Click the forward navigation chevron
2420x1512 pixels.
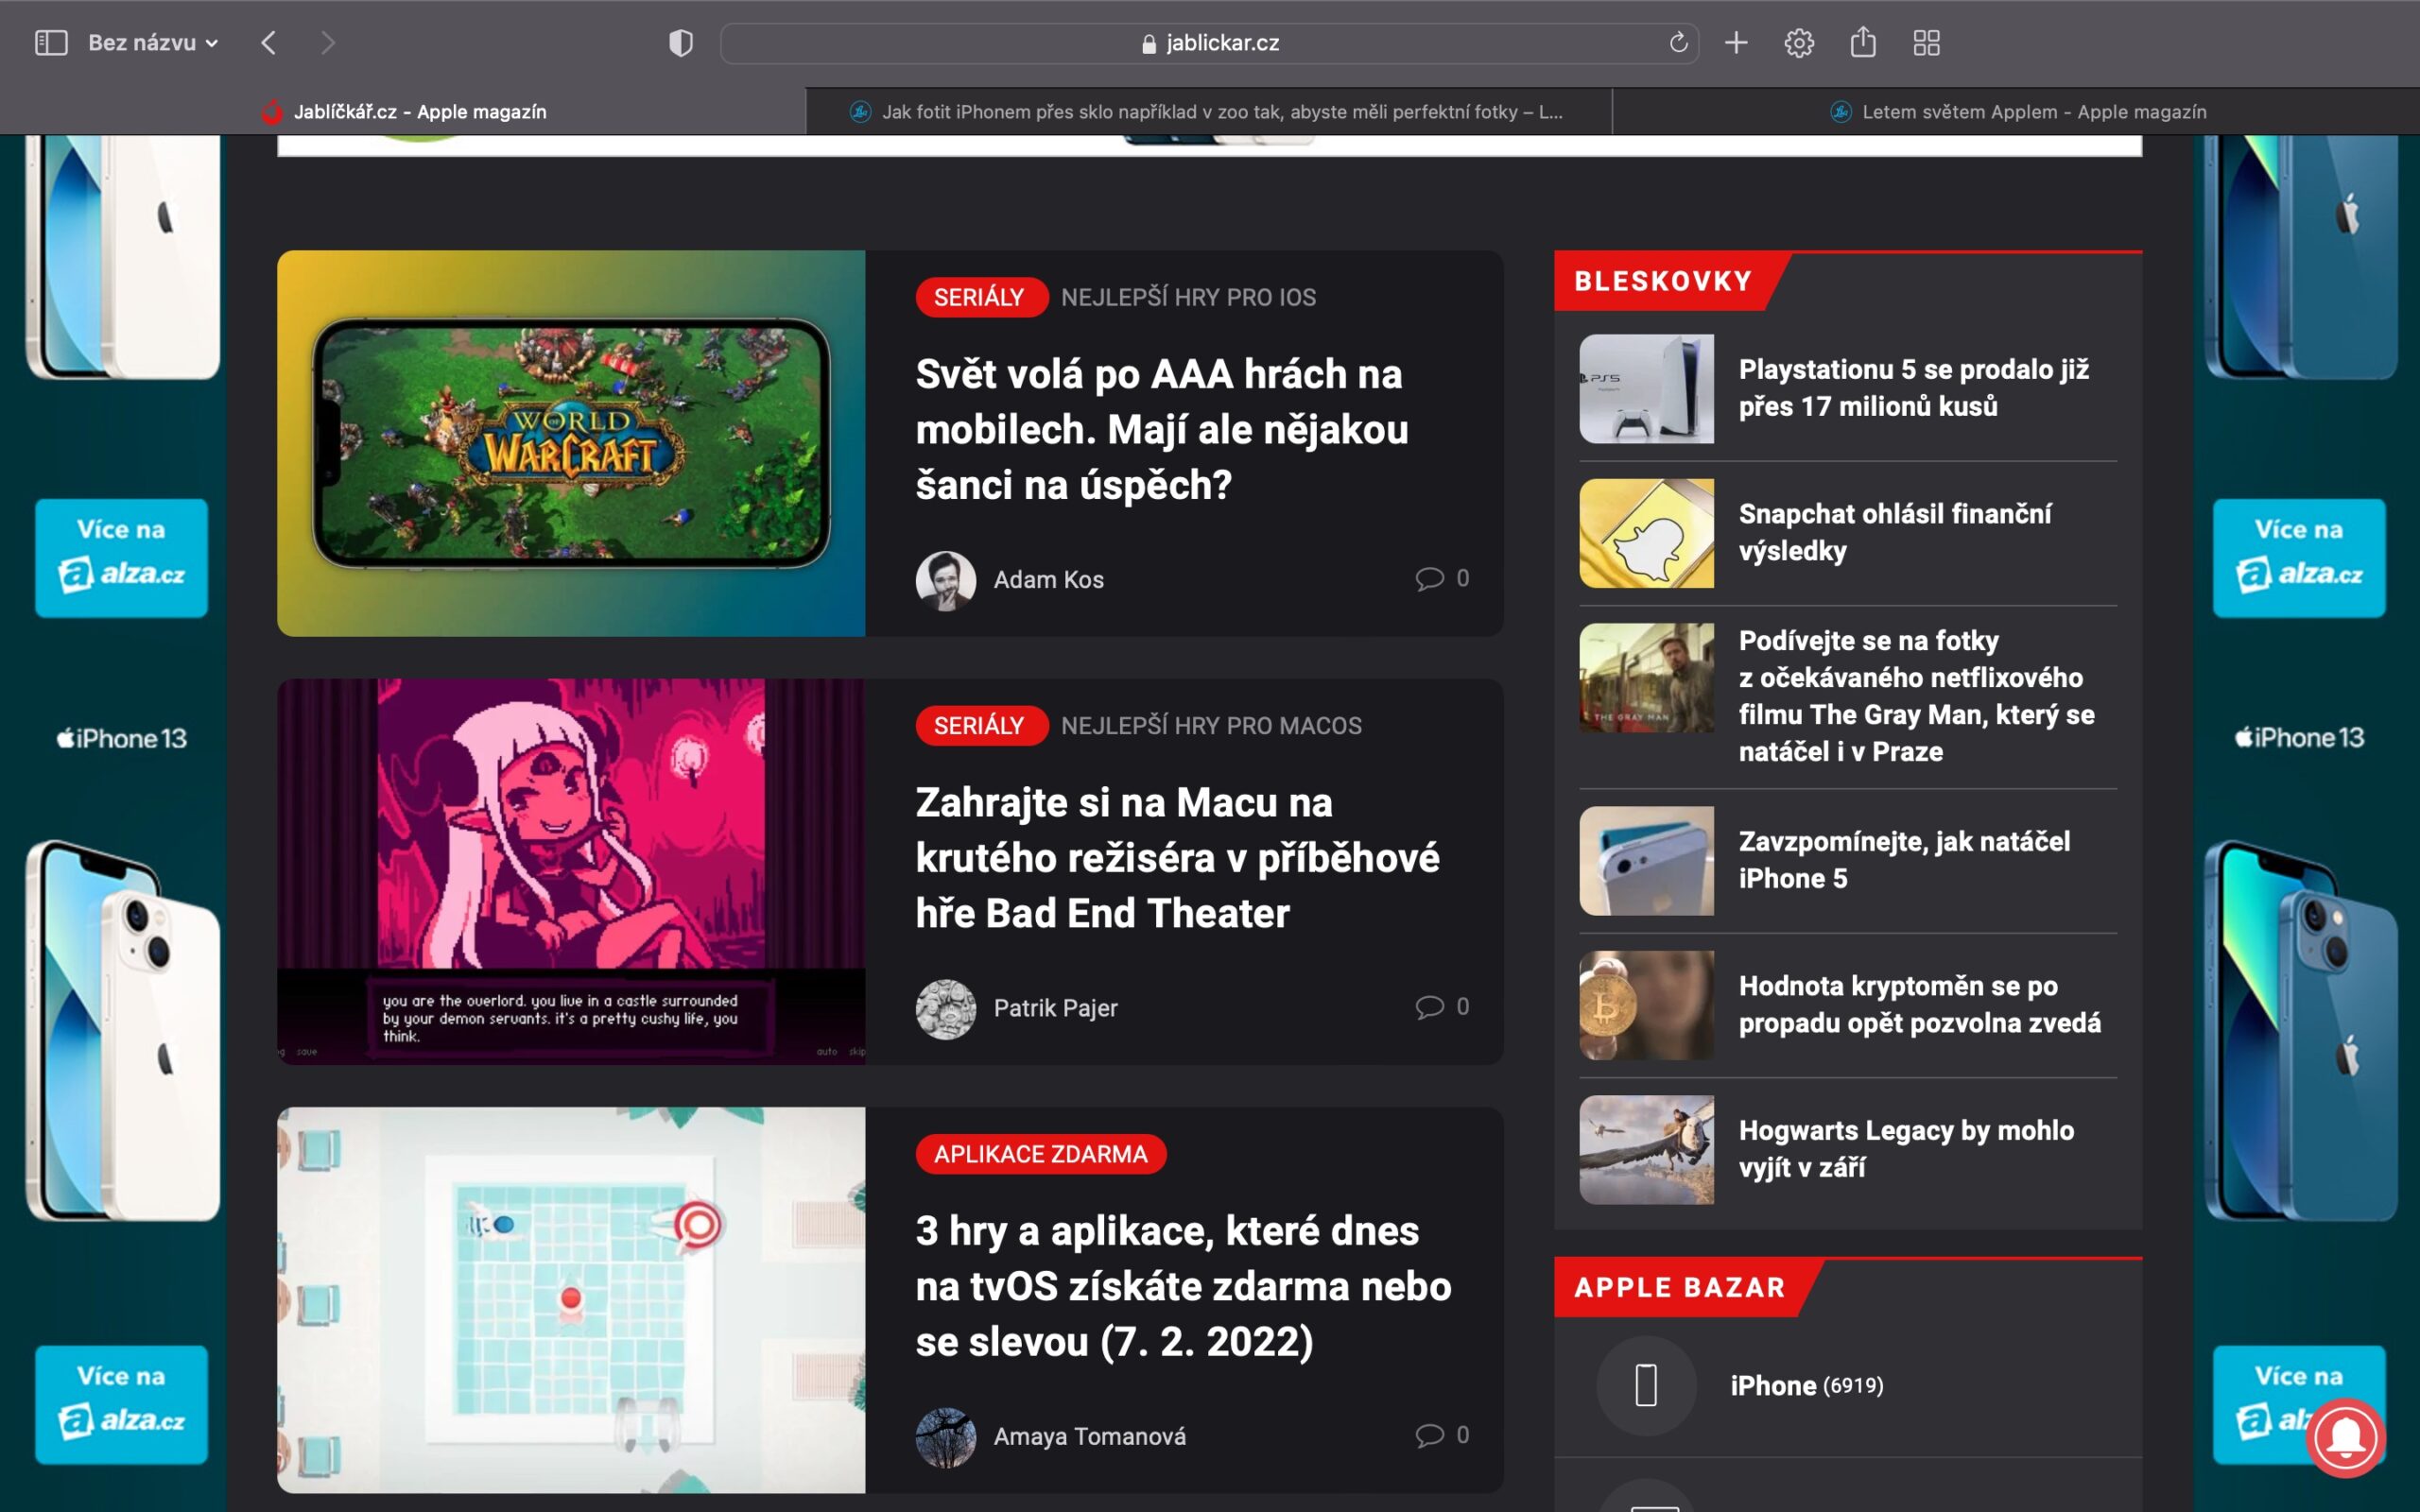point(328,42)
